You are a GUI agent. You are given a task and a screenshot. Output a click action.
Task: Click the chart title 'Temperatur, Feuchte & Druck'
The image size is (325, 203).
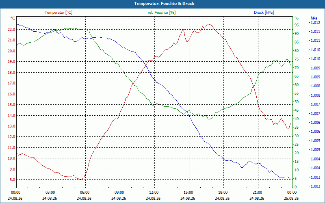pyautogui.click(x=164, y=4)
